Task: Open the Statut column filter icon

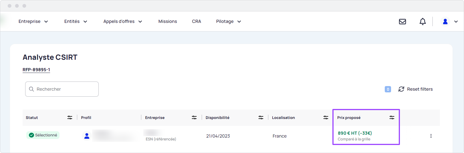Action: (70, 118)
